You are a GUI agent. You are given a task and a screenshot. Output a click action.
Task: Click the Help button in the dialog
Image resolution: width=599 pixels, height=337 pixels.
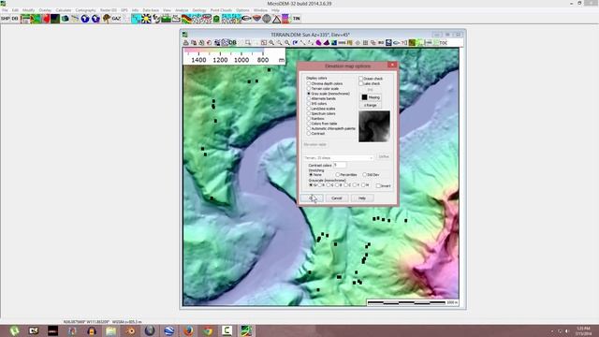tap(362, 198)
